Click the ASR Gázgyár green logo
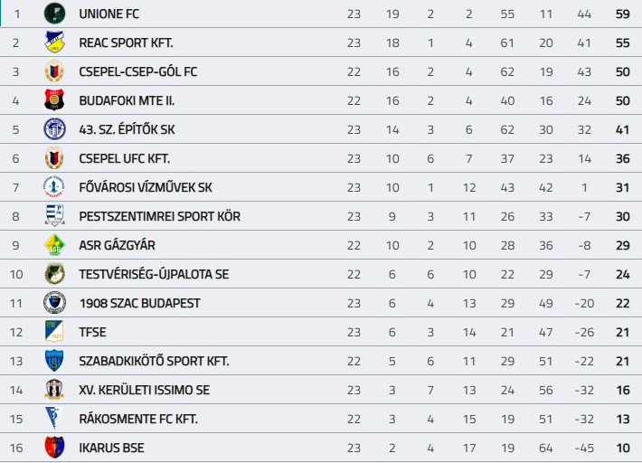Screen dimensions: 642x463 [54, 245]
